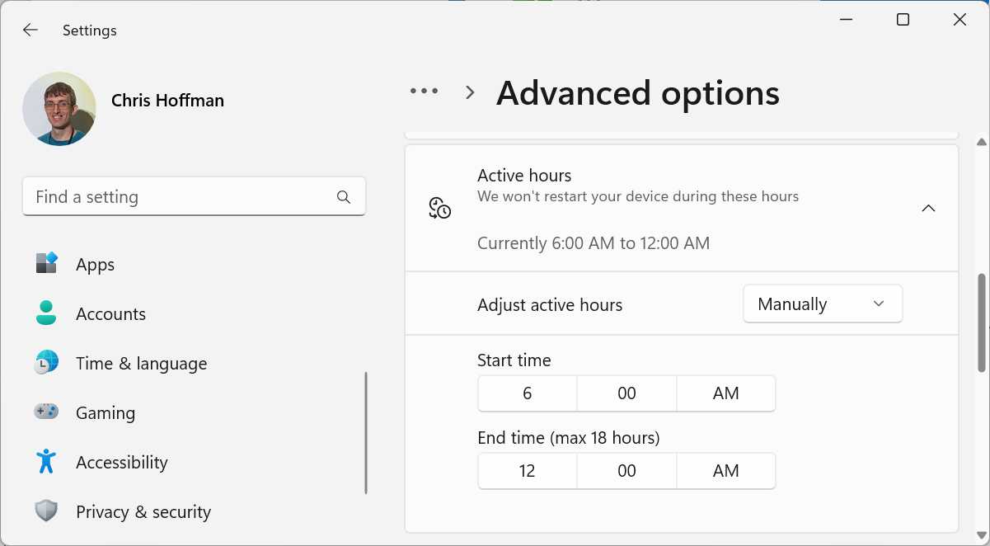990x546 pixels.
Task: Click the back arrow in Settings header
Action: (x=30, y=31)
